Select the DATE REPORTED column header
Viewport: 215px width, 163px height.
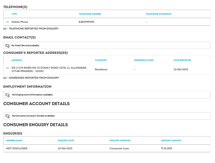pos(182,60)
